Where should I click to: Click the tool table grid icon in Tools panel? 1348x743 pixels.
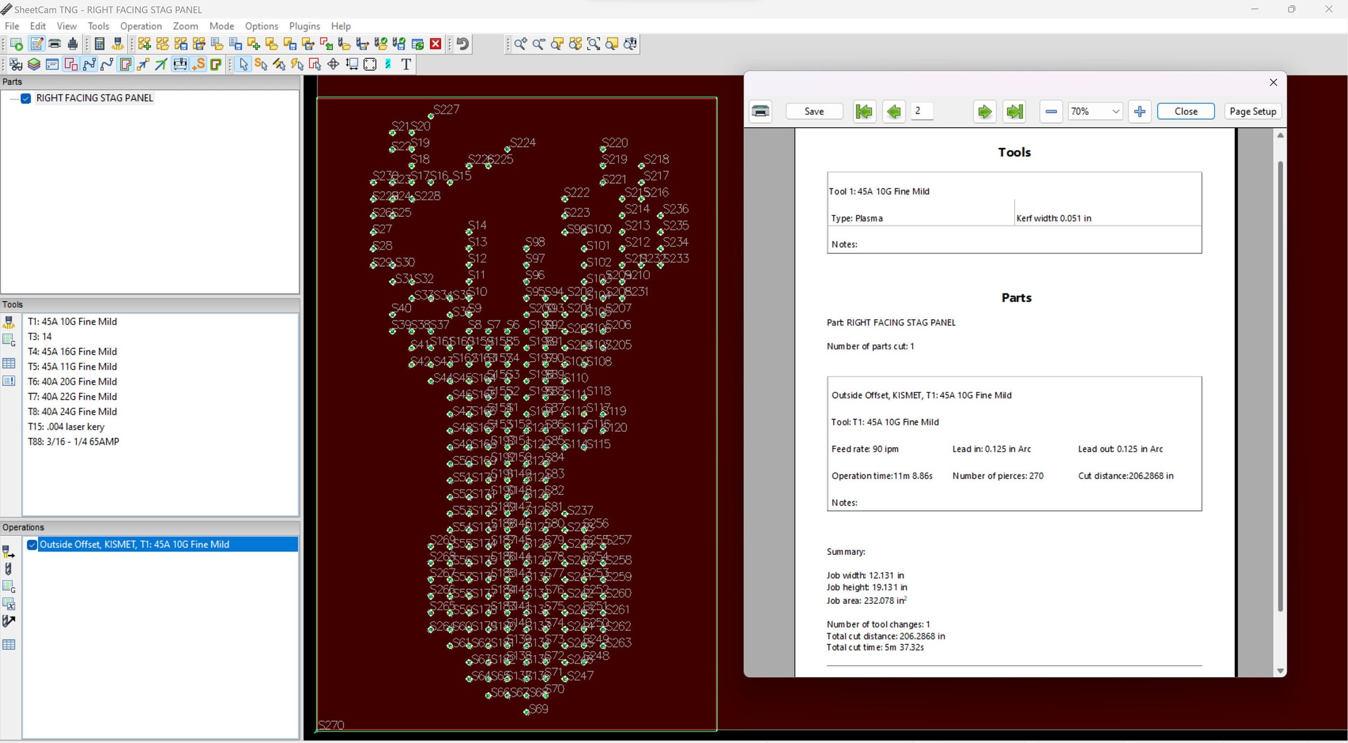pyautogui.click(x=9, y=363)
